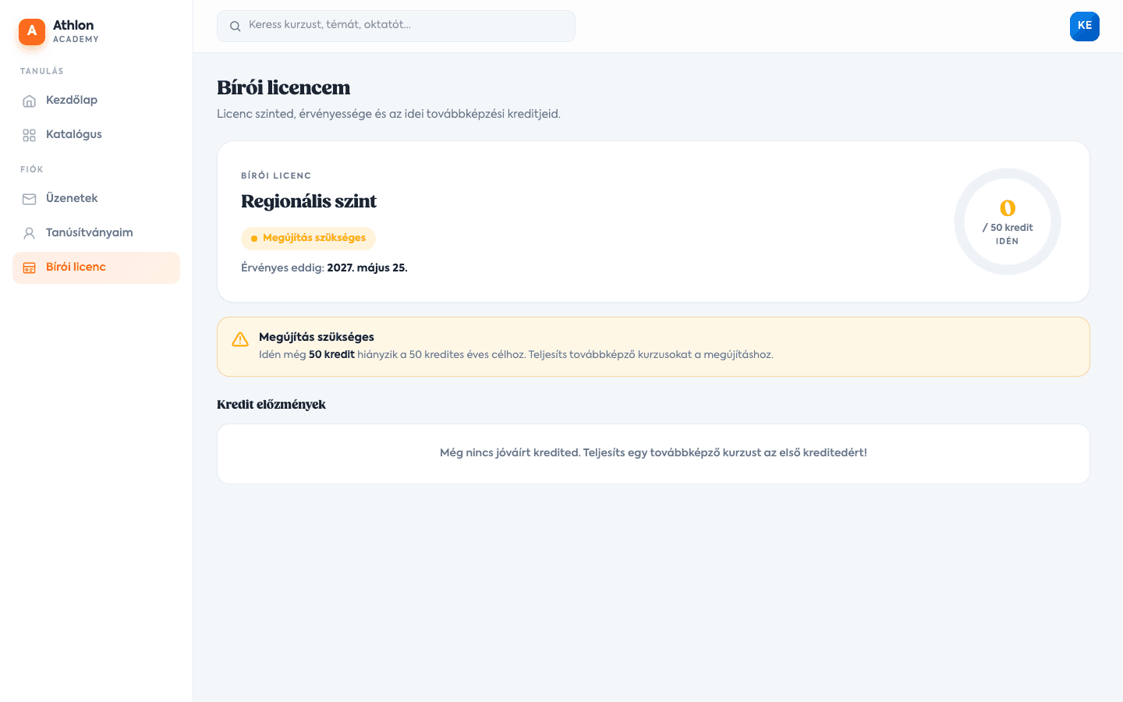Click the Tanúsítványaim person icon
This screenshot has width=1123, height=702.
coord(30,233)
